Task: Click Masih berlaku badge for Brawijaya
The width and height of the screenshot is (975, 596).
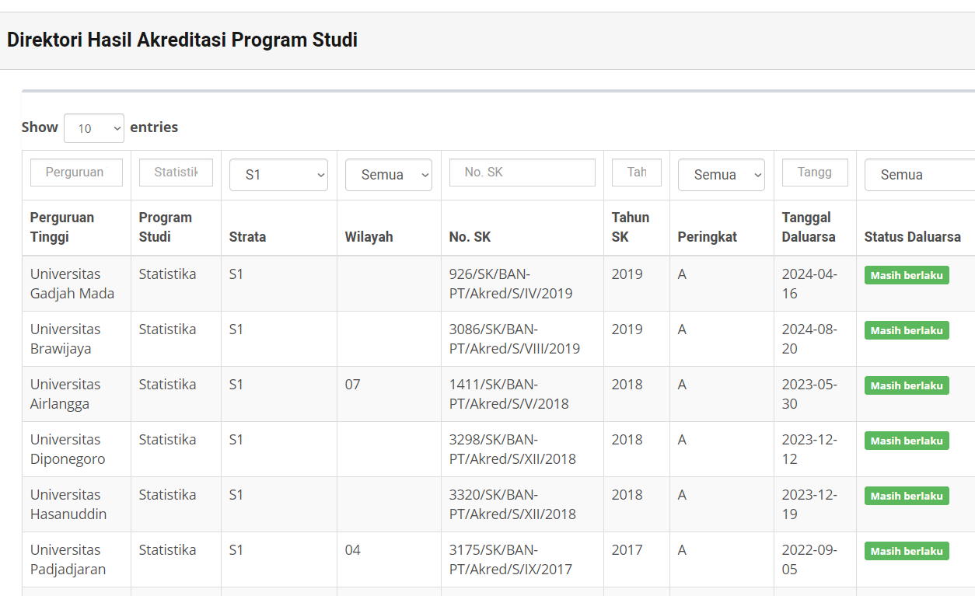Action: (907, 330)
